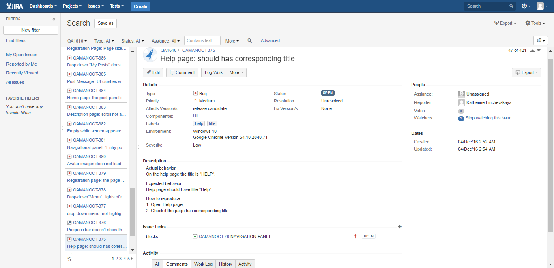Open the Issues menu in the navbar
554x268 pixels.
(95, 6)
